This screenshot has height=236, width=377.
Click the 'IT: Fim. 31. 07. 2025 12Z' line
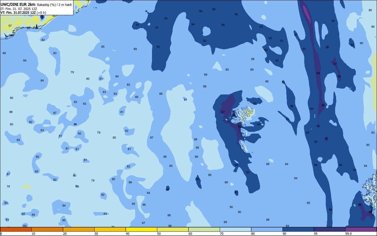(x=19, y=9)
